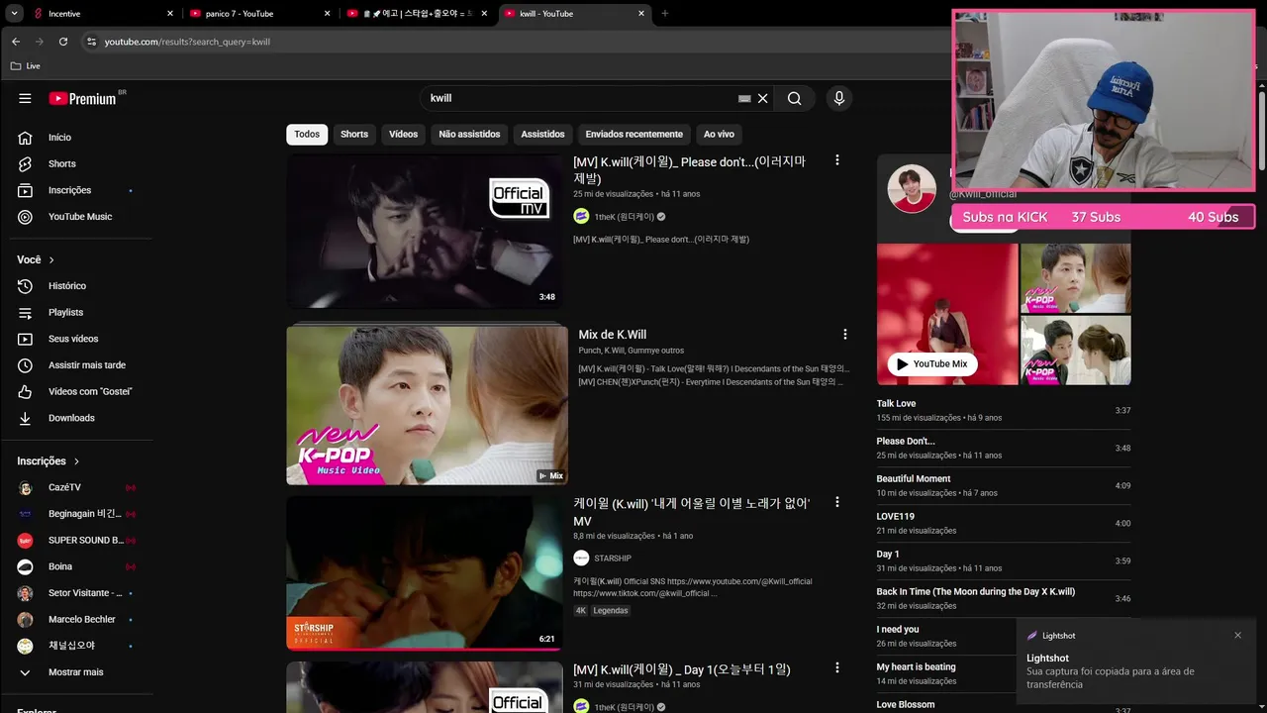Click browser back arrow
1267x713 pixels.
pos(16,42)
